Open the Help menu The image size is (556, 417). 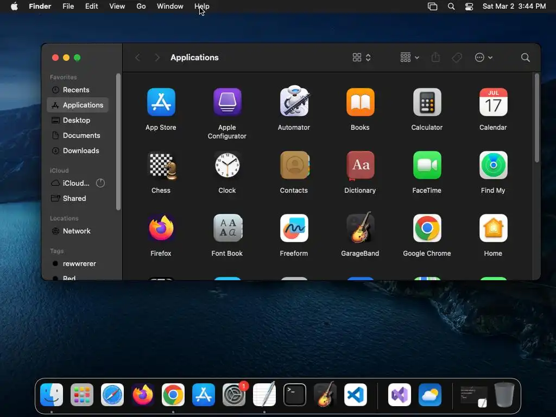202,7
